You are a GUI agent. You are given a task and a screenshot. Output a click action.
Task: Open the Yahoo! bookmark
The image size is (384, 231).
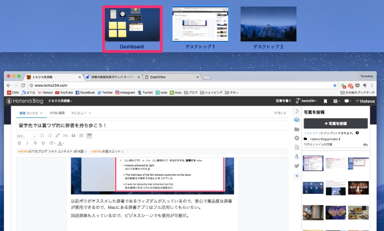coord(45,92)
